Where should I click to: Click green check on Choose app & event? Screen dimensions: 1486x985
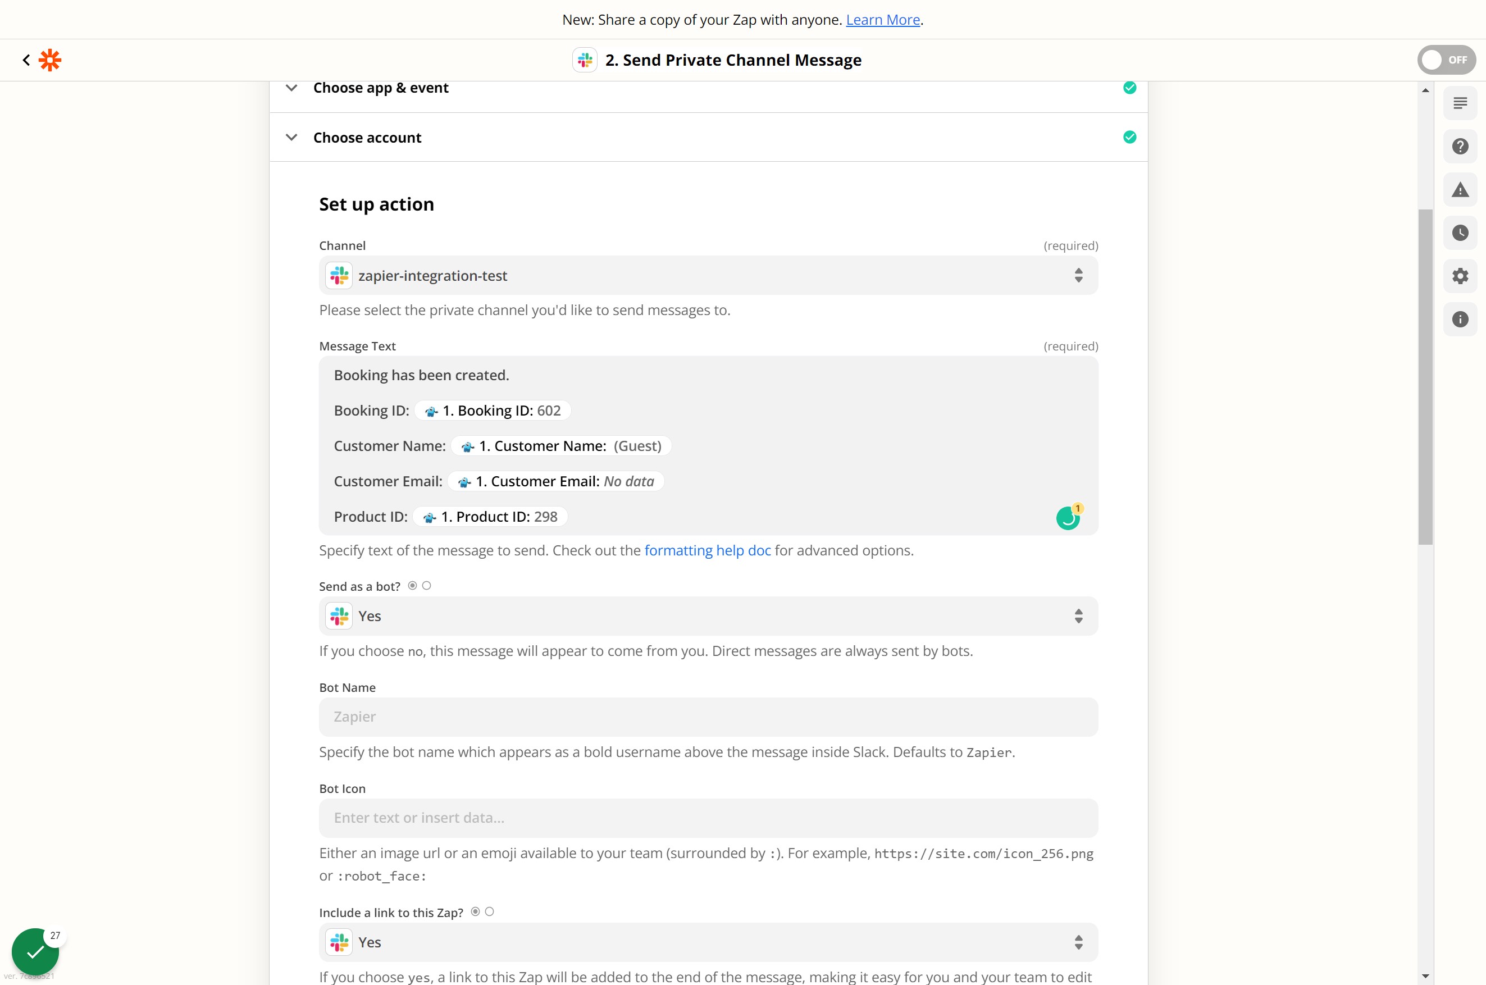pyautogui.click(x=1129, y=88)
